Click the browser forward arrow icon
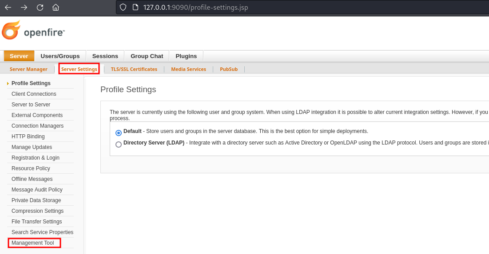Viewport: 489px width, 254px height. tap(24, 8)
